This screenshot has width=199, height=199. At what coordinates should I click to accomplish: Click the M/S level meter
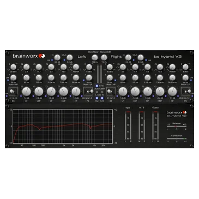click(x=142, y=125)
